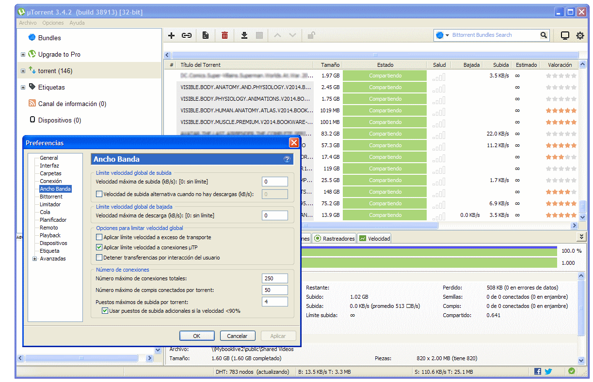Close the Preferencias dialog

click(294, 143)
